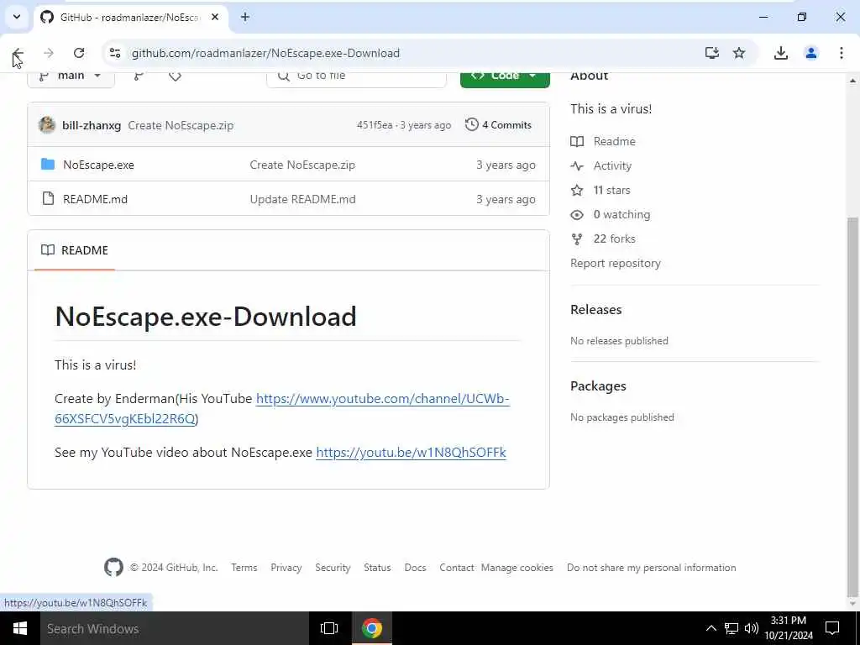
Task: Show hidden system tray icons
Action: tap(711, 628)
